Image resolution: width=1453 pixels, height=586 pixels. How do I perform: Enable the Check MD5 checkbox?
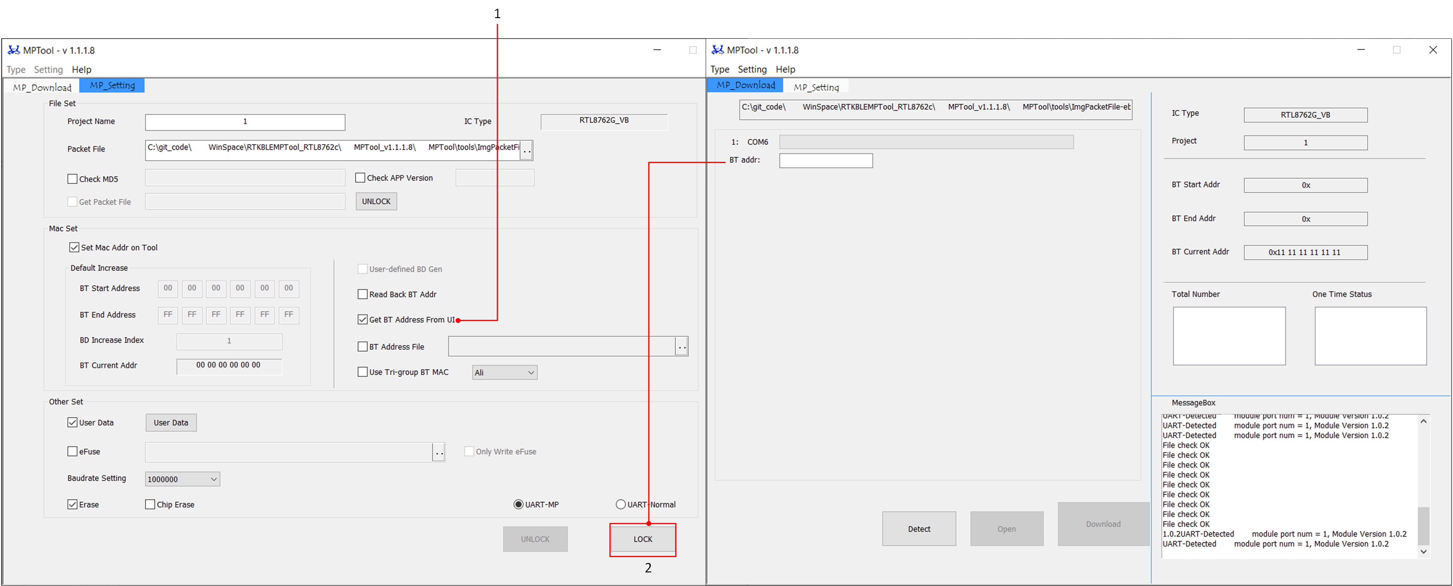coord(73,179)
